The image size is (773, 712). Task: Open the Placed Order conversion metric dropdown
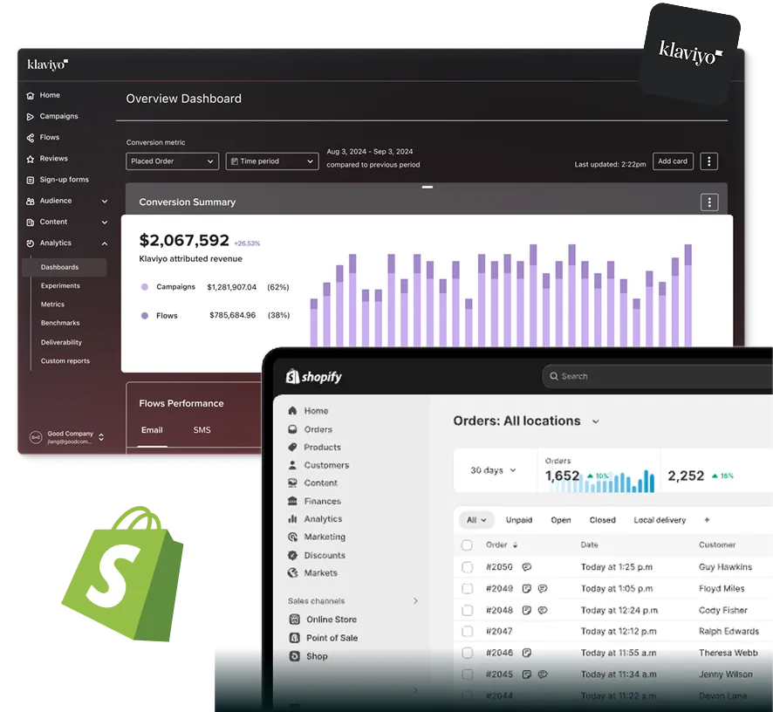173,161
